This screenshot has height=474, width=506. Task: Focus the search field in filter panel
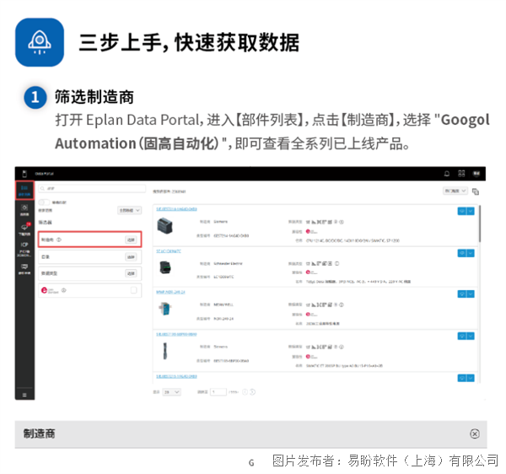pos(92,188)
